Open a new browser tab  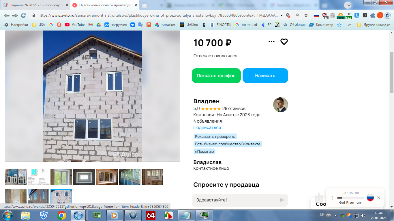(x=145, y=5)
